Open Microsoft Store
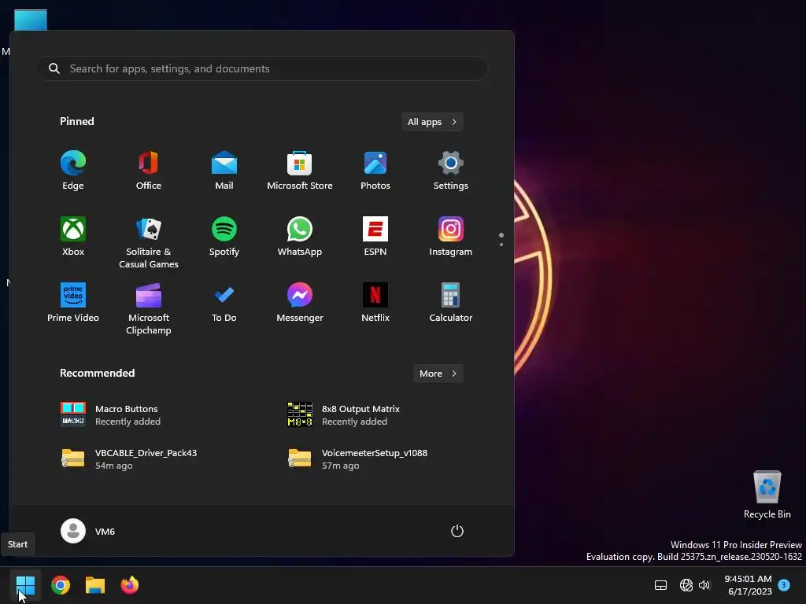806x604 pixels. click(x=300, y=171)
